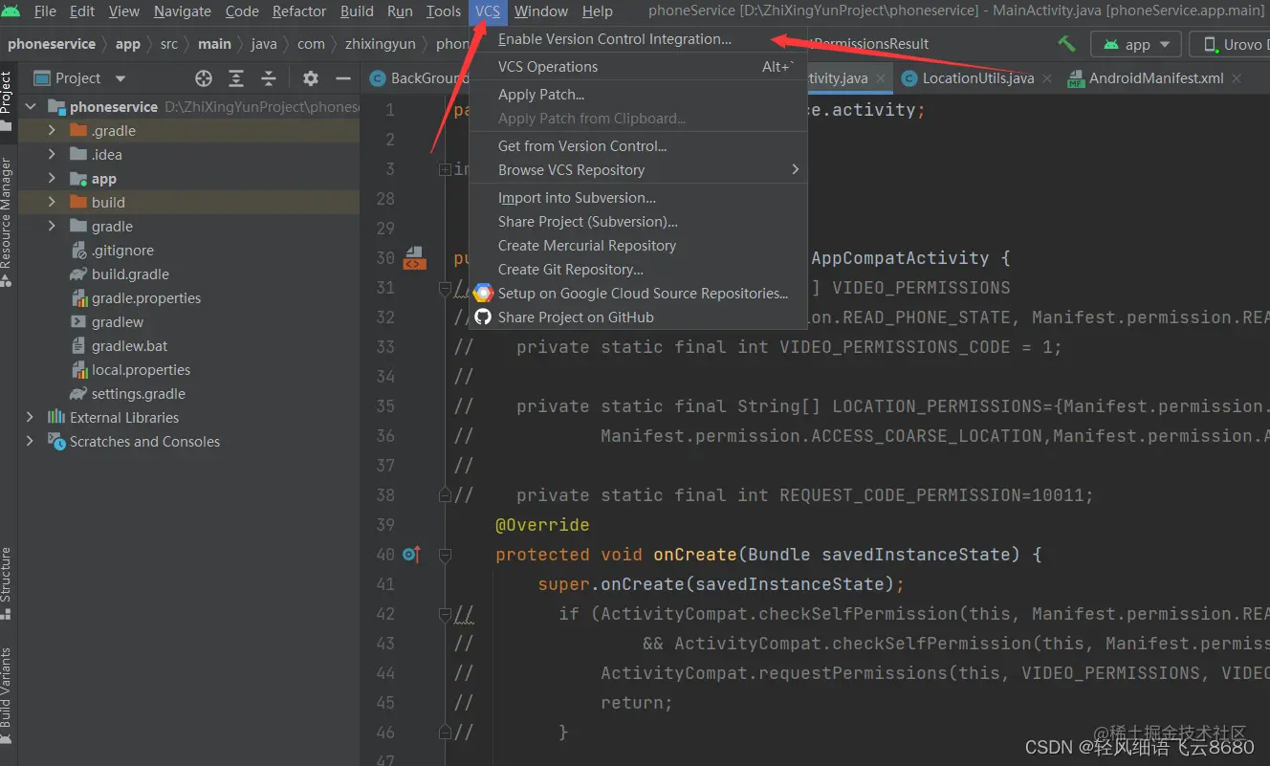Click the override gutter icon on line 40

411,555
